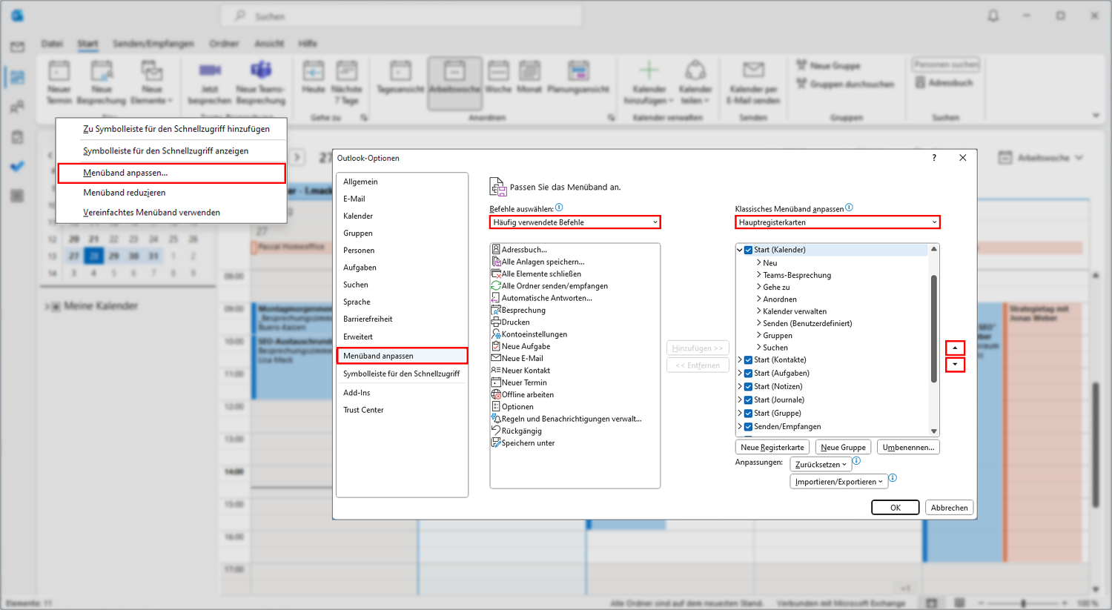Select the Adressbuch command icon
The width and height of the screenshot is (1112, 610).
click(496, 250)
